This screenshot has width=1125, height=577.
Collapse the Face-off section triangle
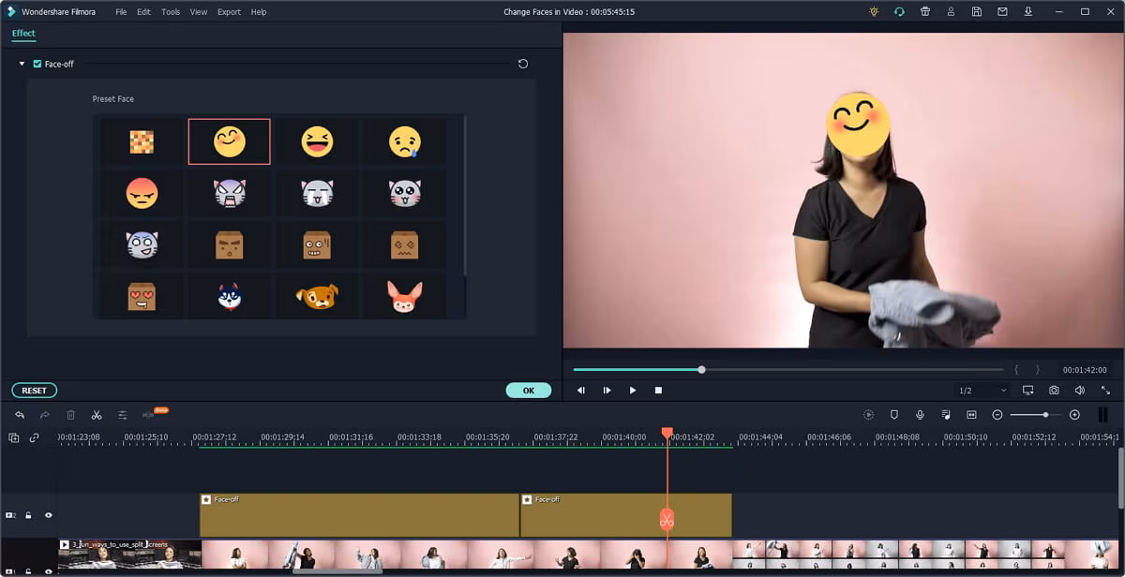click(x=22, y=64)
